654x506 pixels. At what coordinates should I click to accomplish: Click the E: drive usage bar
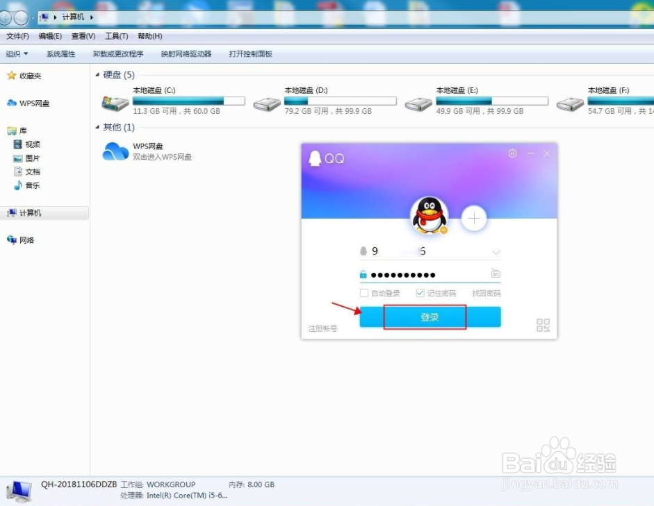492,101
